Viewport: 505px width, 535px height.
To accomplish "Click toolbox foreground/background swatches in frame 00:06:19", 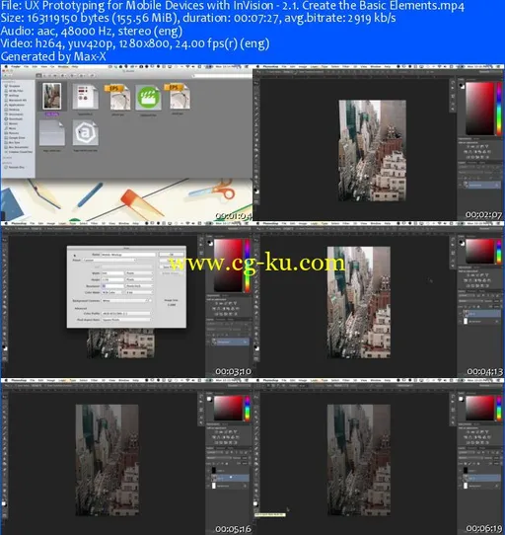I will pos(256,503).
